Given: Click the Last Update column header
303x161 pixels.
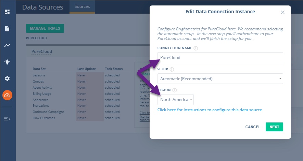Looking at the screenshot, I should click(x=87, y=69).
